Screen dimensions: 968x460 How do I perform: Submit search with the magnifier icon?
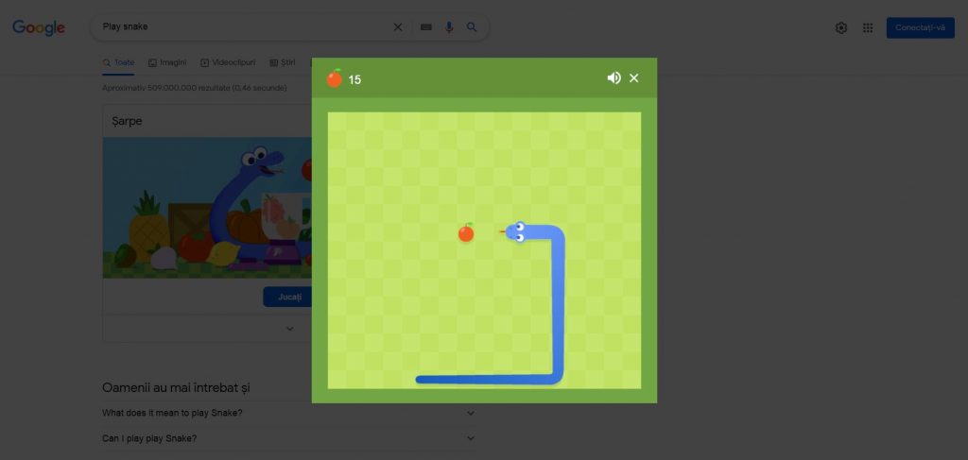(472, 27)
